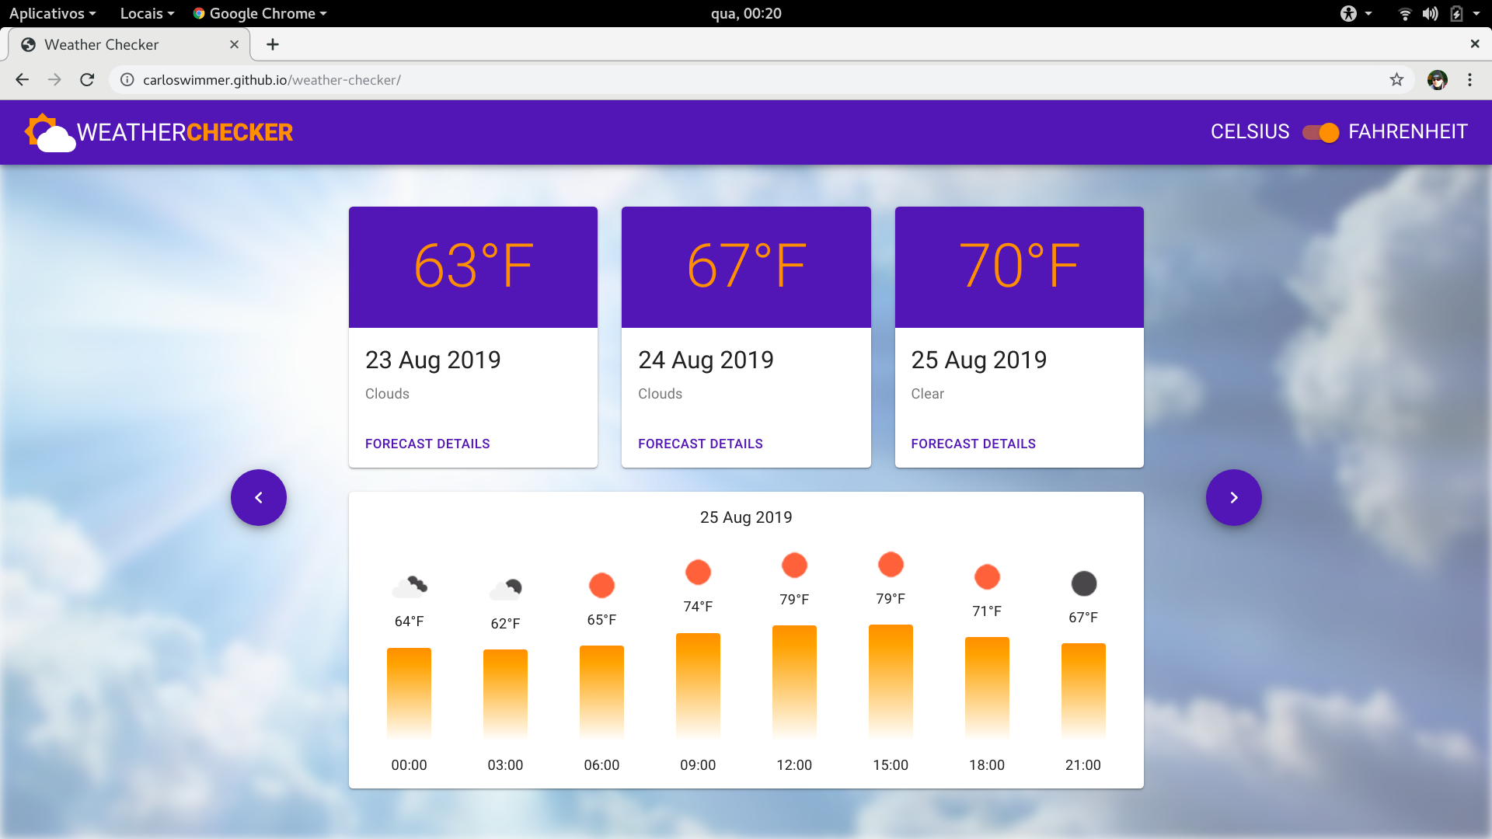Click the 15:00 temperature bar
This screenshot has width=1492, height=839.
[891, 681]
